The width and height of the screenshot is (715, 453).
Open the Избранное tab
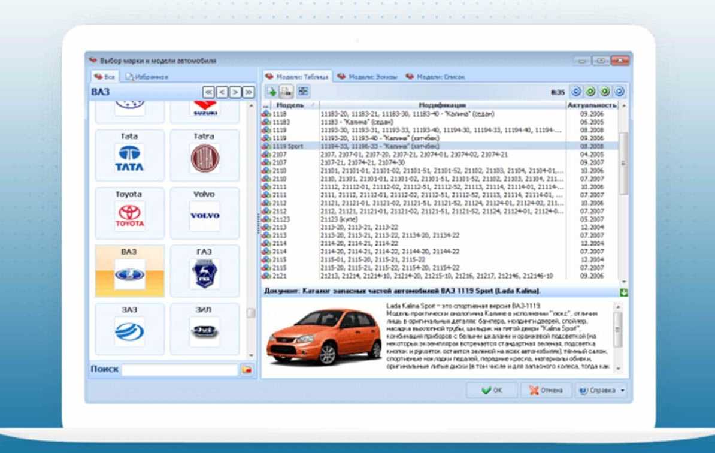(147, 77)
